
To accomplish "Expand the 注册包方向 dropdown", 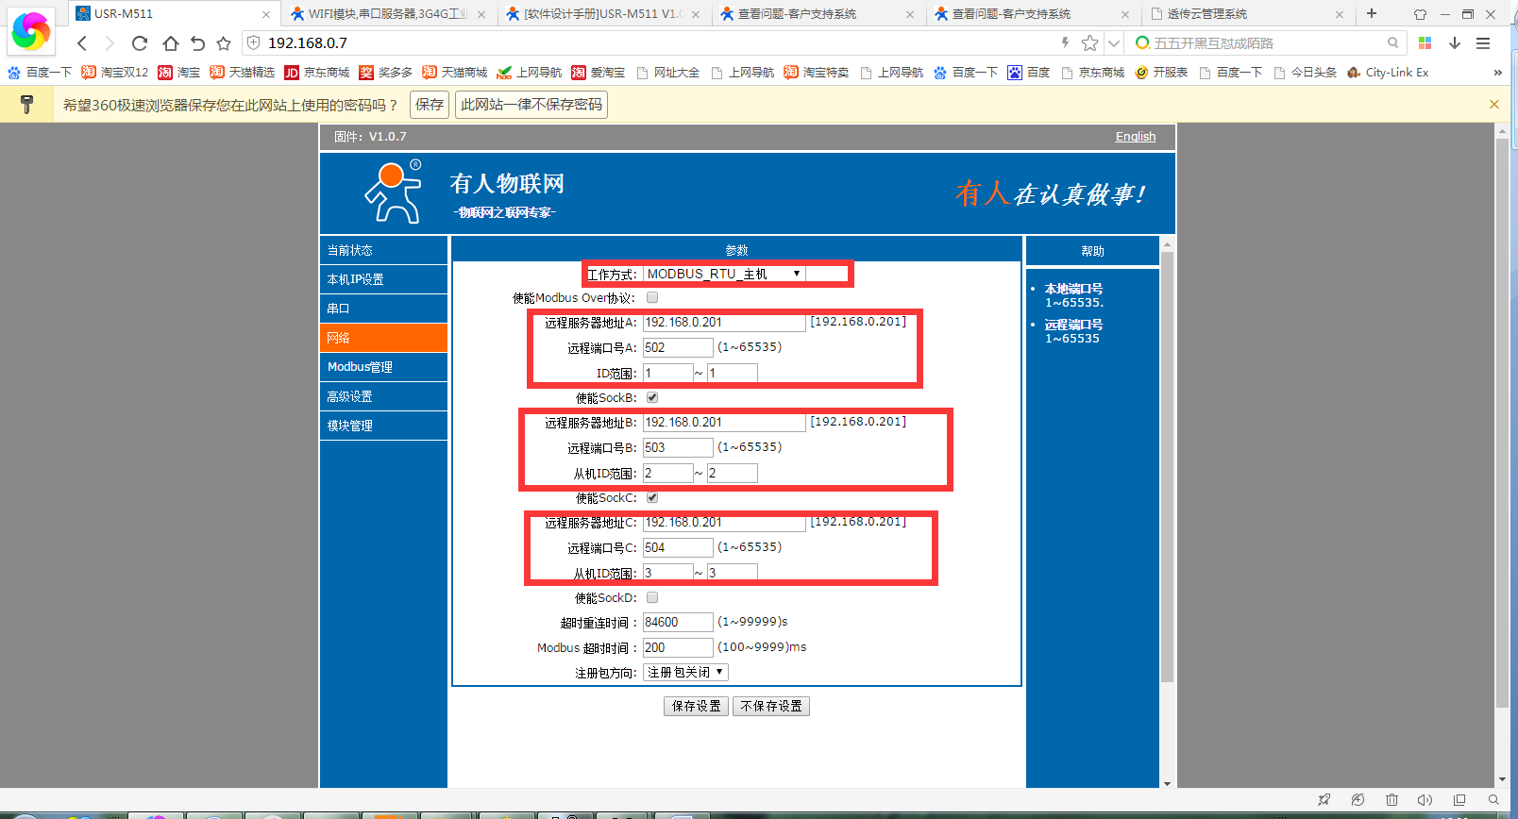I will pos(685,673).
